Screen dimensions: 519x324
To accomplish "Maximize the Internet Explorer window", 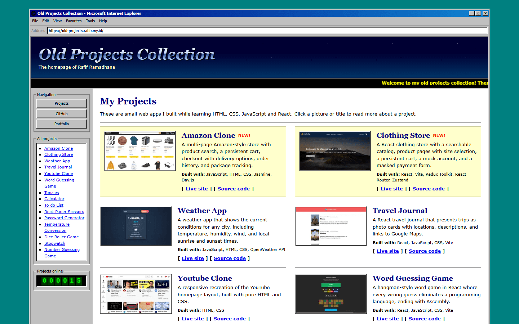I will (x=478, y=13).
